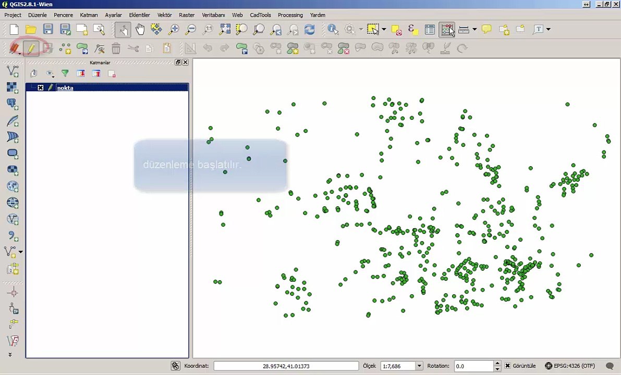
Task: Open the Düzenle menu
Action: (x=37, y=15)
